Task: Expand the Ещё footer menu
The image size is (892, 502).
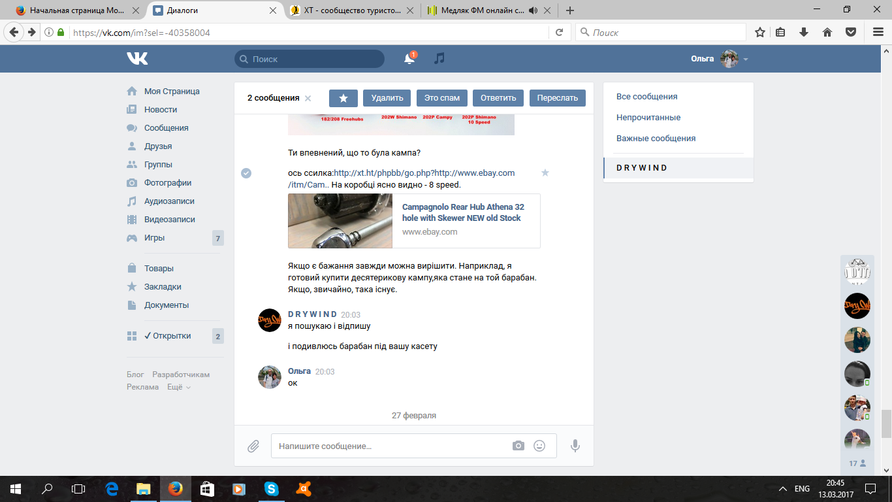Action: (179, 387)
